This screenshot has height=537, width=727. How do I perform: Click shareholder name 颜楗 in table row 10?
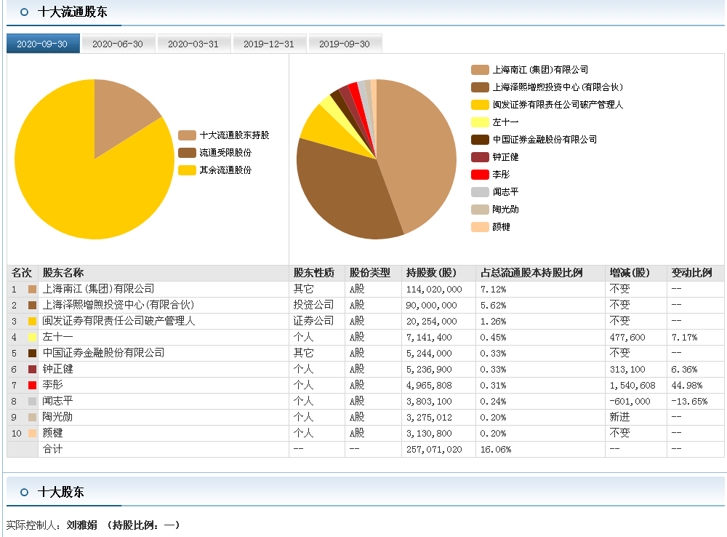tap(52, 433)
